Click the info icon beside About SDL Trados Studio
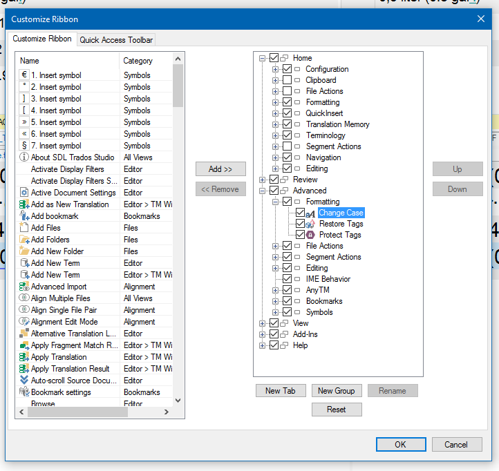499x471 pixels. 24,157
